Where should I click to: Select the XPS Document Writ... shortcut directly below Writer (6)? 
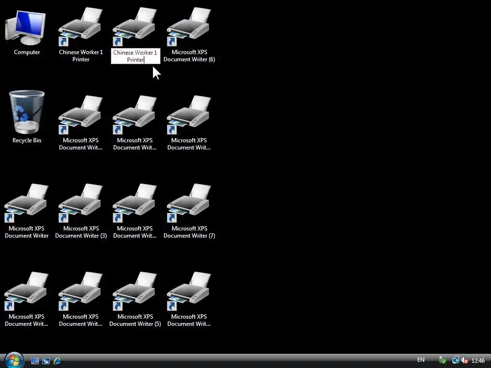coord(189,123)
